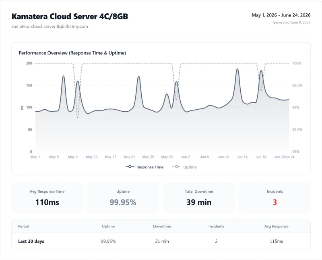The image size is (322, 260).
Task: Click the 200 left y-axis label
Action: click(x=29, y=63)
